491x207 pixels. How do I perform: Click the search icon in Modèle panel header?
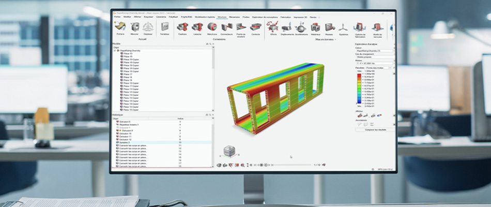point(210,44)
